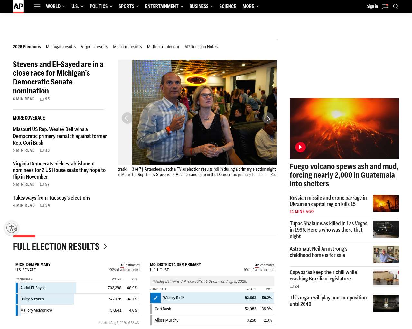Select Wesley Bell* winner row
The image size is (412, 329).
coord(212,298)
